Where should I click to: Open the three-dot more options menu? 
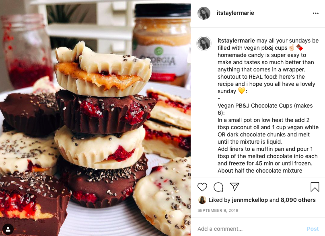315,13
